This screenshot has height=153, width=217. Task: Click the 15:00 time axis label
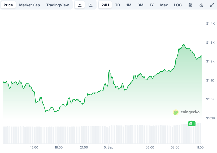coord(34,147)
